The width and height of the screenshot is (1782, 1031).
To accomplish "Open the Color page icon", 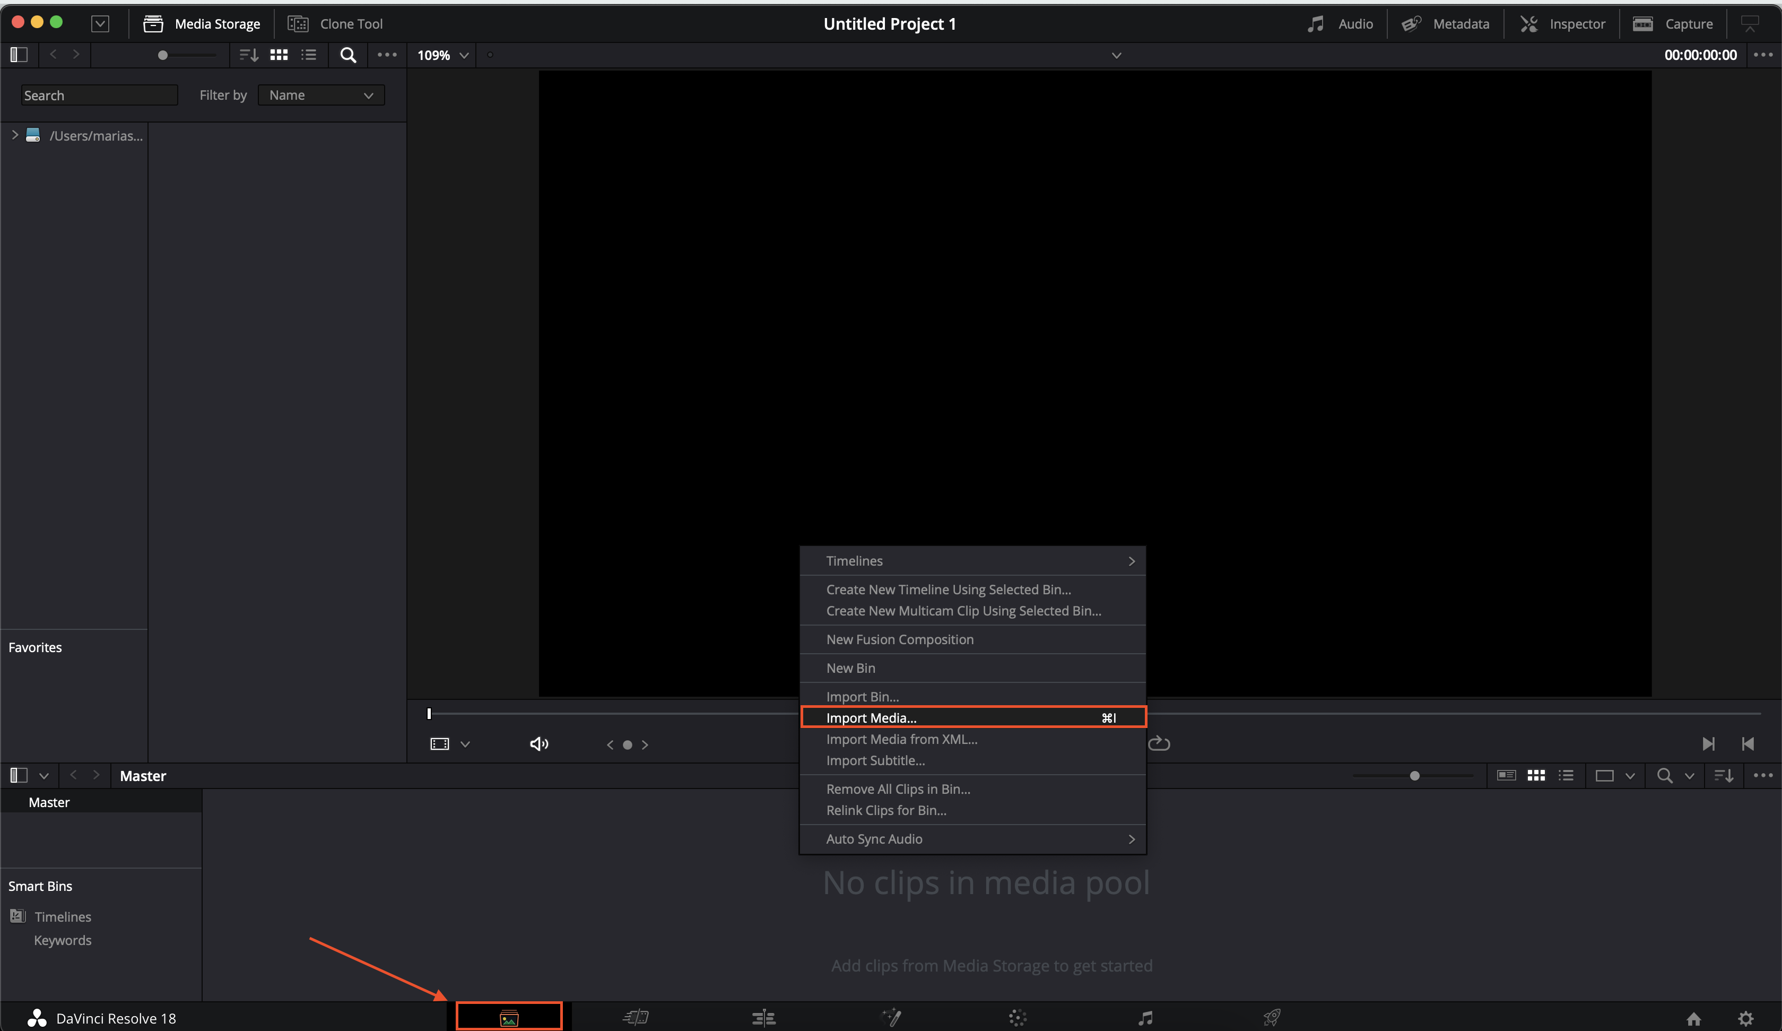I will 1018,1018.
